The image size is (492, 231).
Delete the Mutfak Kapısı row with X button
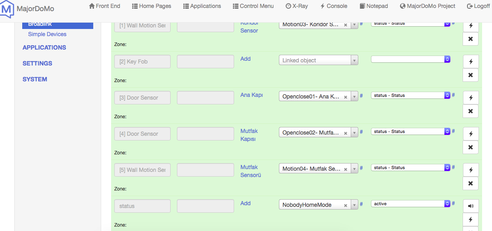point(471,147)
